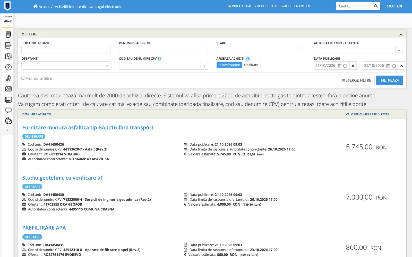This screenshot has height=257, width=412.
Task: Click the STERGE FILTRE button
Action: (x=356, y=80)
